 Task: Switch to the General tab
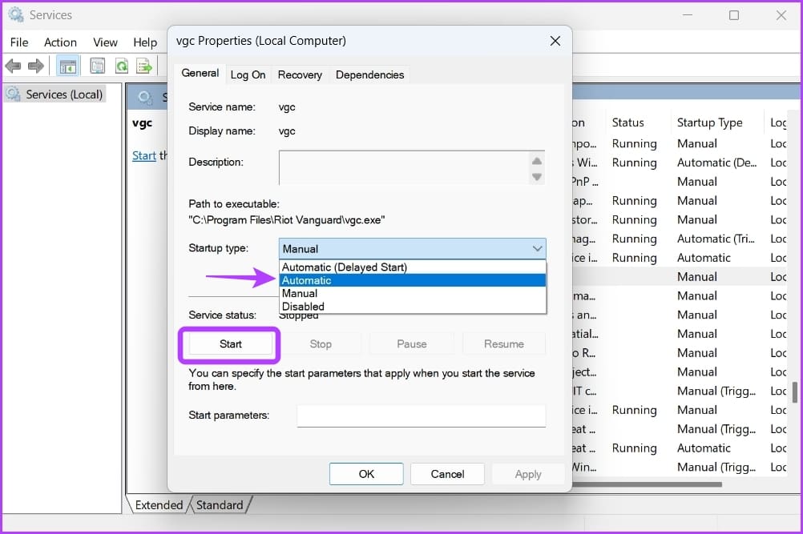pyautogui.click(x=200, y=73)
